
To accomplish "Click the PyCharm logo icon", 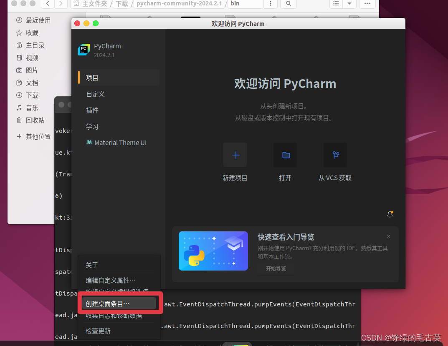I will (x=84, y=50).
